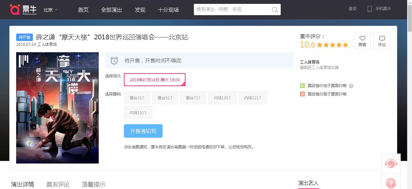This screenshot has width=412, height=189.
Task: Select the 2018年07月14日 周六 19:30 session
Action: tap(155, 80)
